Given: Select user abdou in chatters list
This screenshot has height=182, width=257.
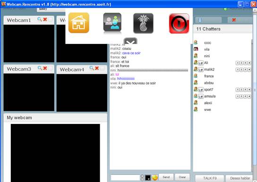Looking at the screenshot, I should (209, 83).
